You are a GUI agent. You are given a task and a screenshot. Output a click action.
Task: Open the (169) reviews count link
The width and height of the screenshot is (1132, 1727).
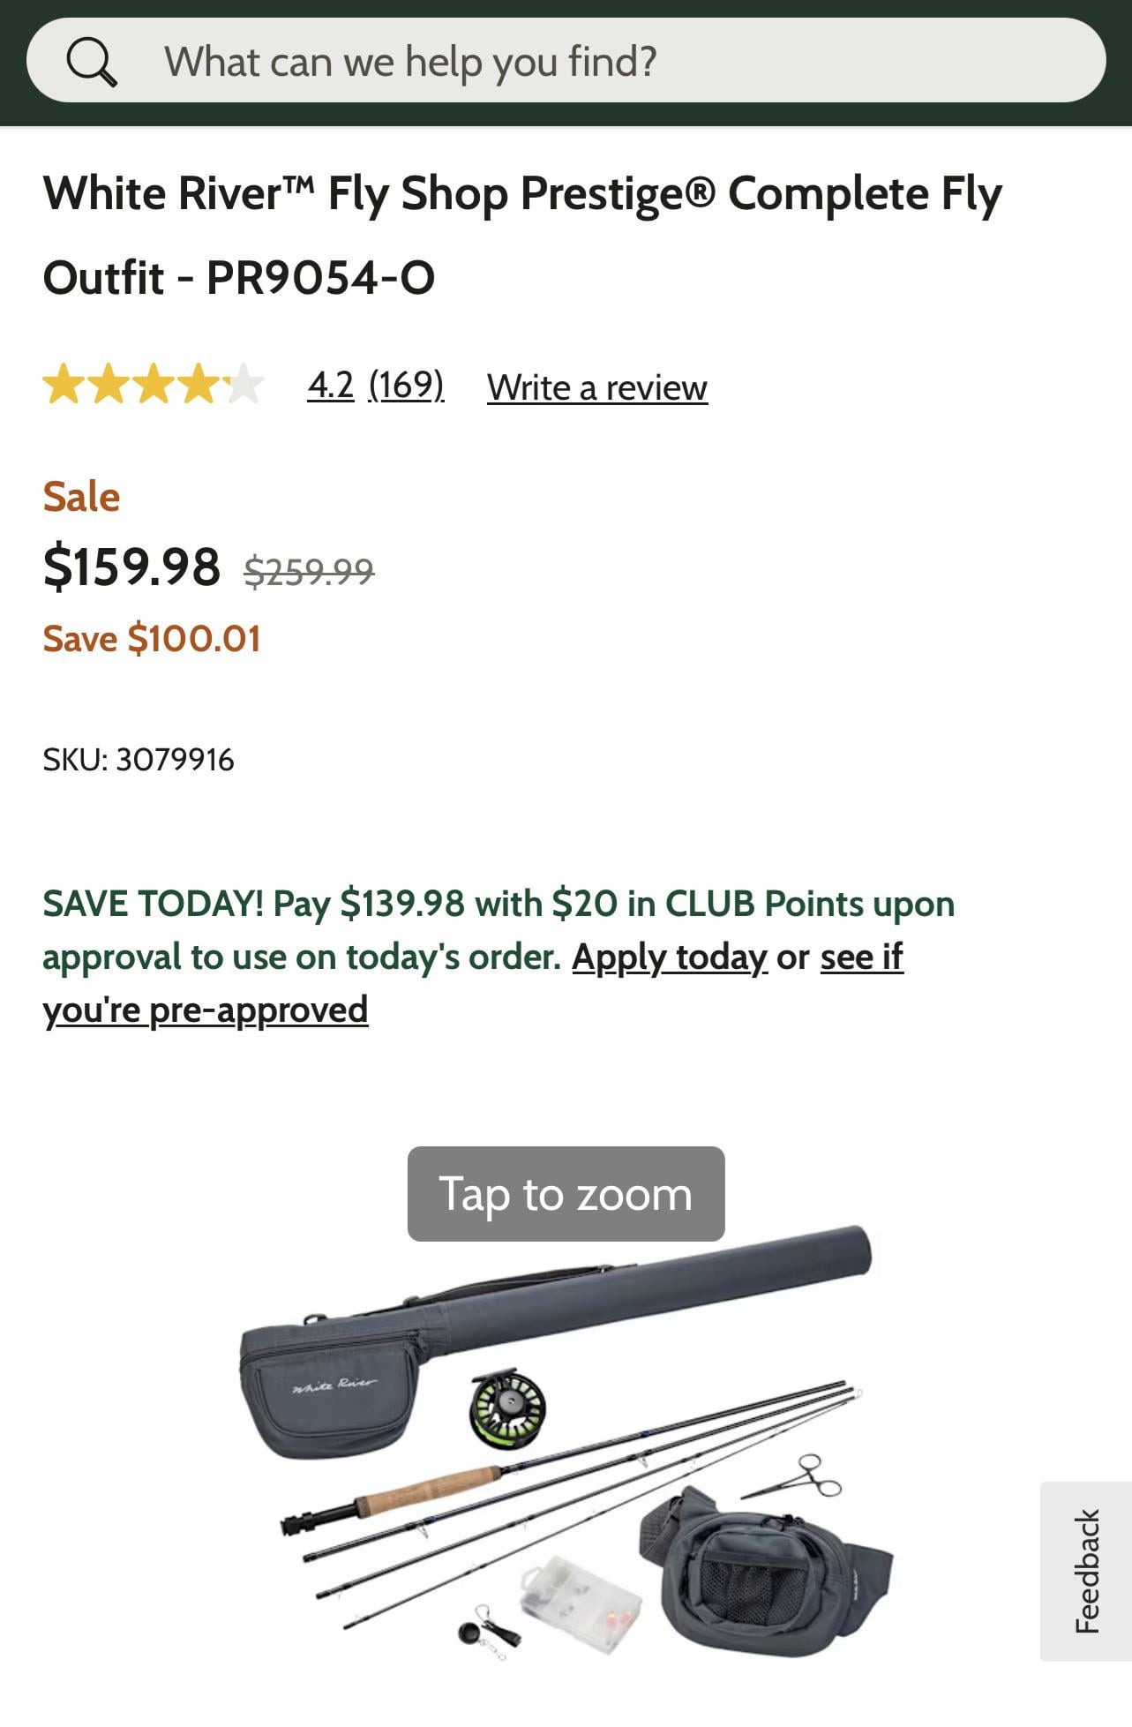point(406,385)
